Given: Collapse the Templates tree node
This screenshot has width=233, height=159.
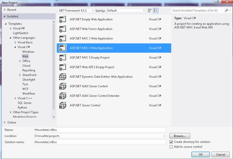Looking at the screenshot, I should click(6, 24).
